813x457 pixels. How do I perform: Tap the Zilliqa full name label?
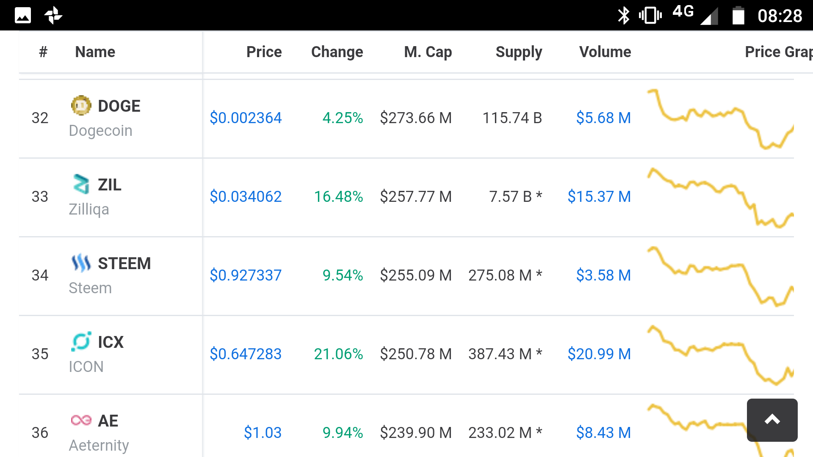click(89, 209)
